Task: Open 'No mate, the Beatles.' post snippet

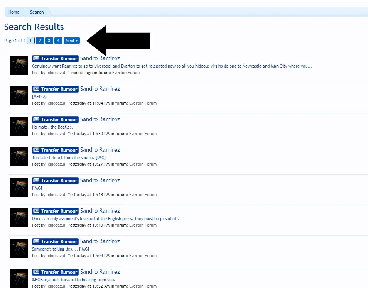Action: 52,127
